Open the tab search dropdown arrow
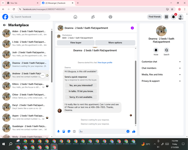This screenshot has height=150, width=188. [3, 3]
